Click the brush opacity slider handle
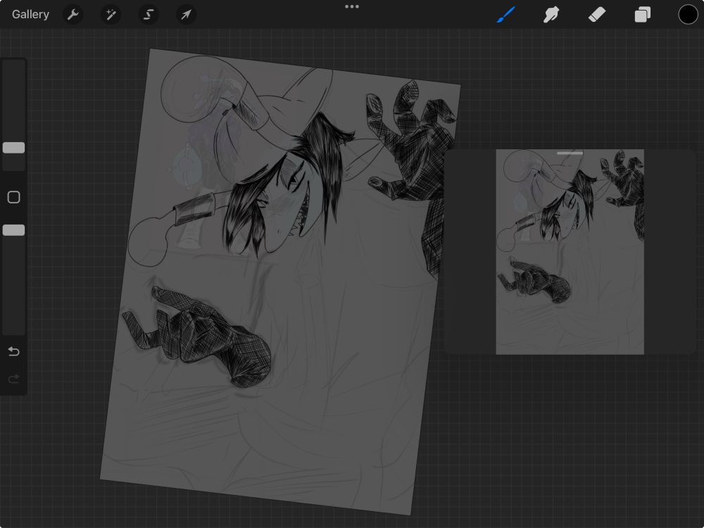Viewport: 704px width, 528px height. pyautogui.click(x=13, y=230)
